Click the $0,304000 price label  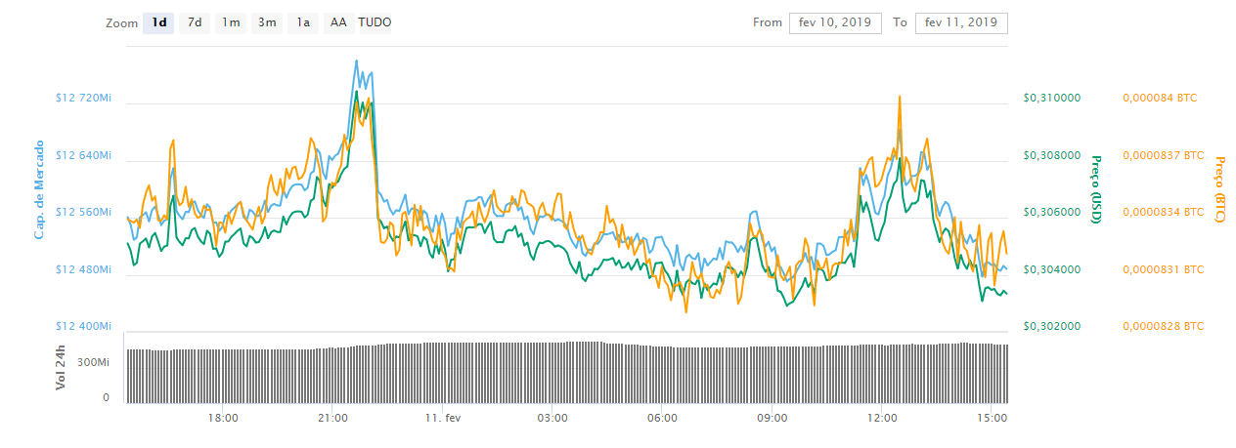(x=1052, y=269)
